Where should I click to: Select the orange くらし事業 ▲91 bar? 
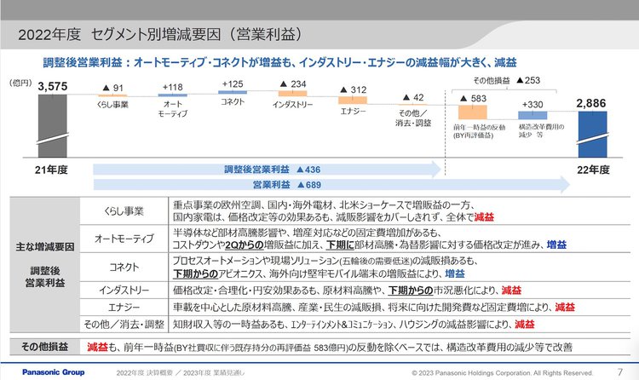112,96
